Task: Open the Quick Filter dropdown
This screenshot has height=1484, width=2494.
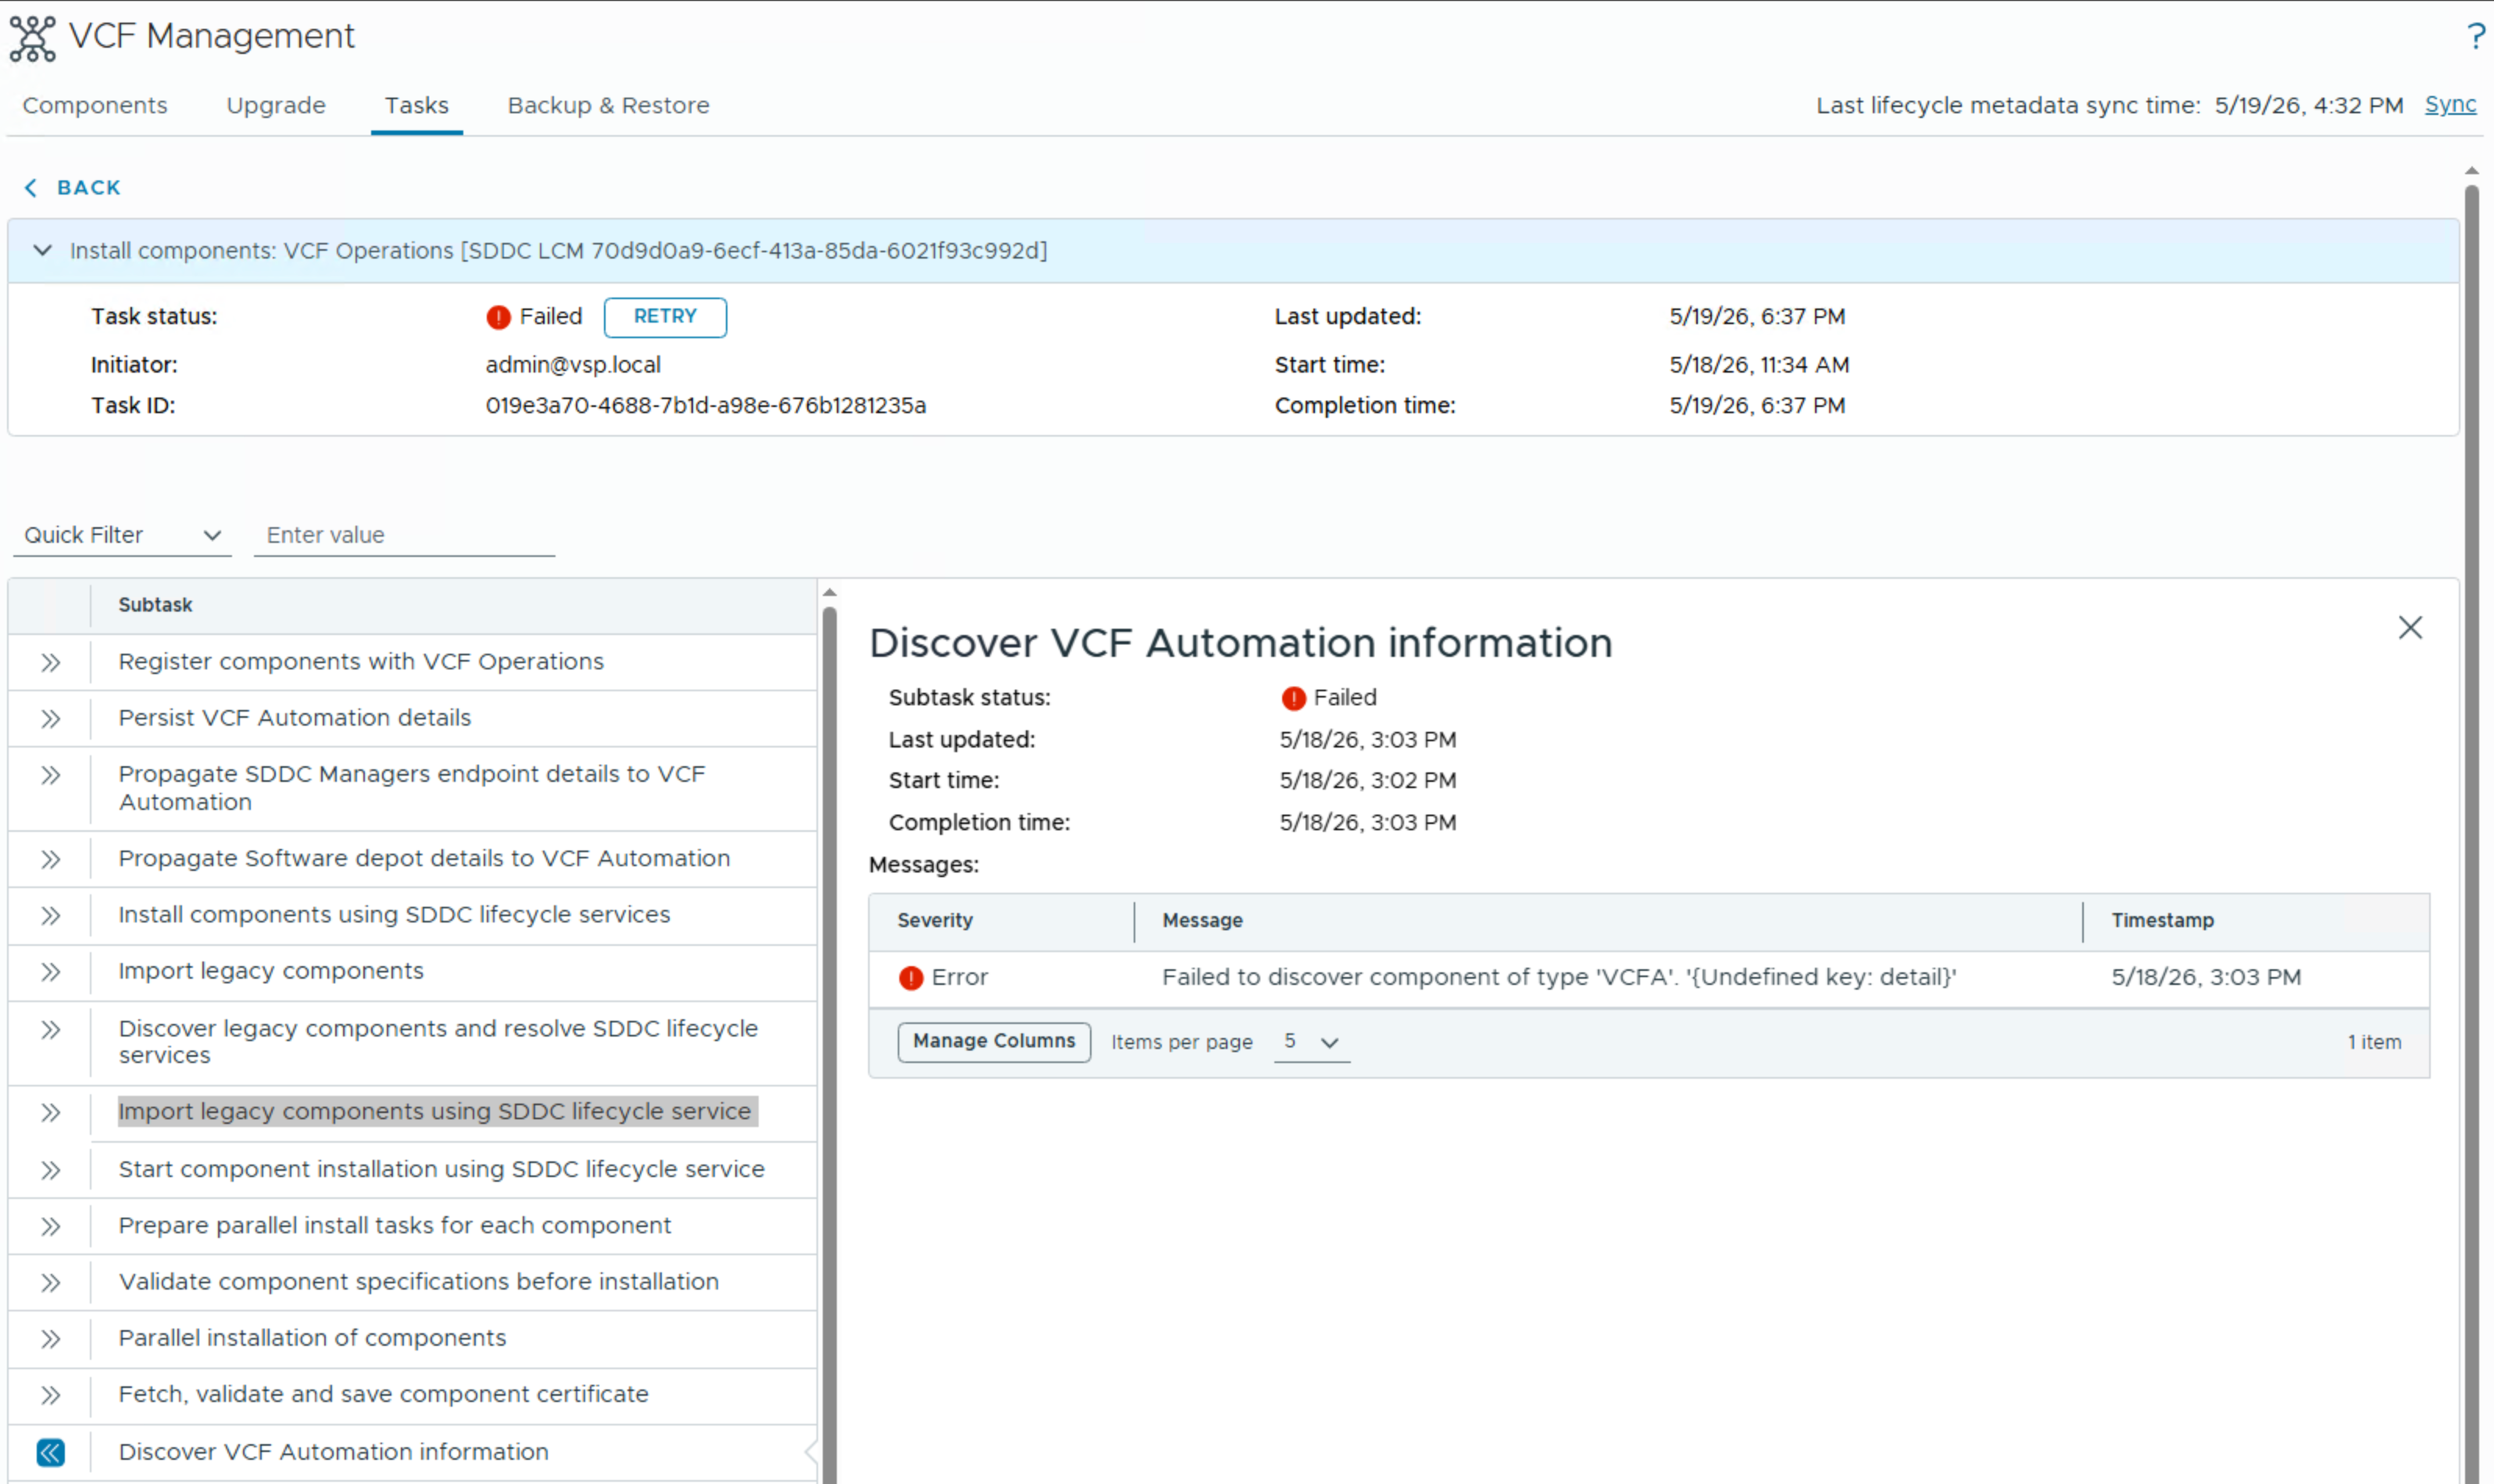Action: pyautogui.click(x=122, y=535)
